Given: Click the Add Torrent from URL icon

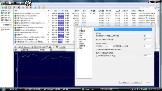Looking at the screenshot, I should pyautogui.click(x=6, y=7).
